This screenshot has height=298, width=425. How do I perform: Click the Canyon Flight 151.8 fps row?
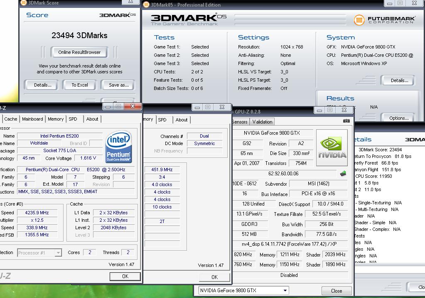[x=378, y=170]
